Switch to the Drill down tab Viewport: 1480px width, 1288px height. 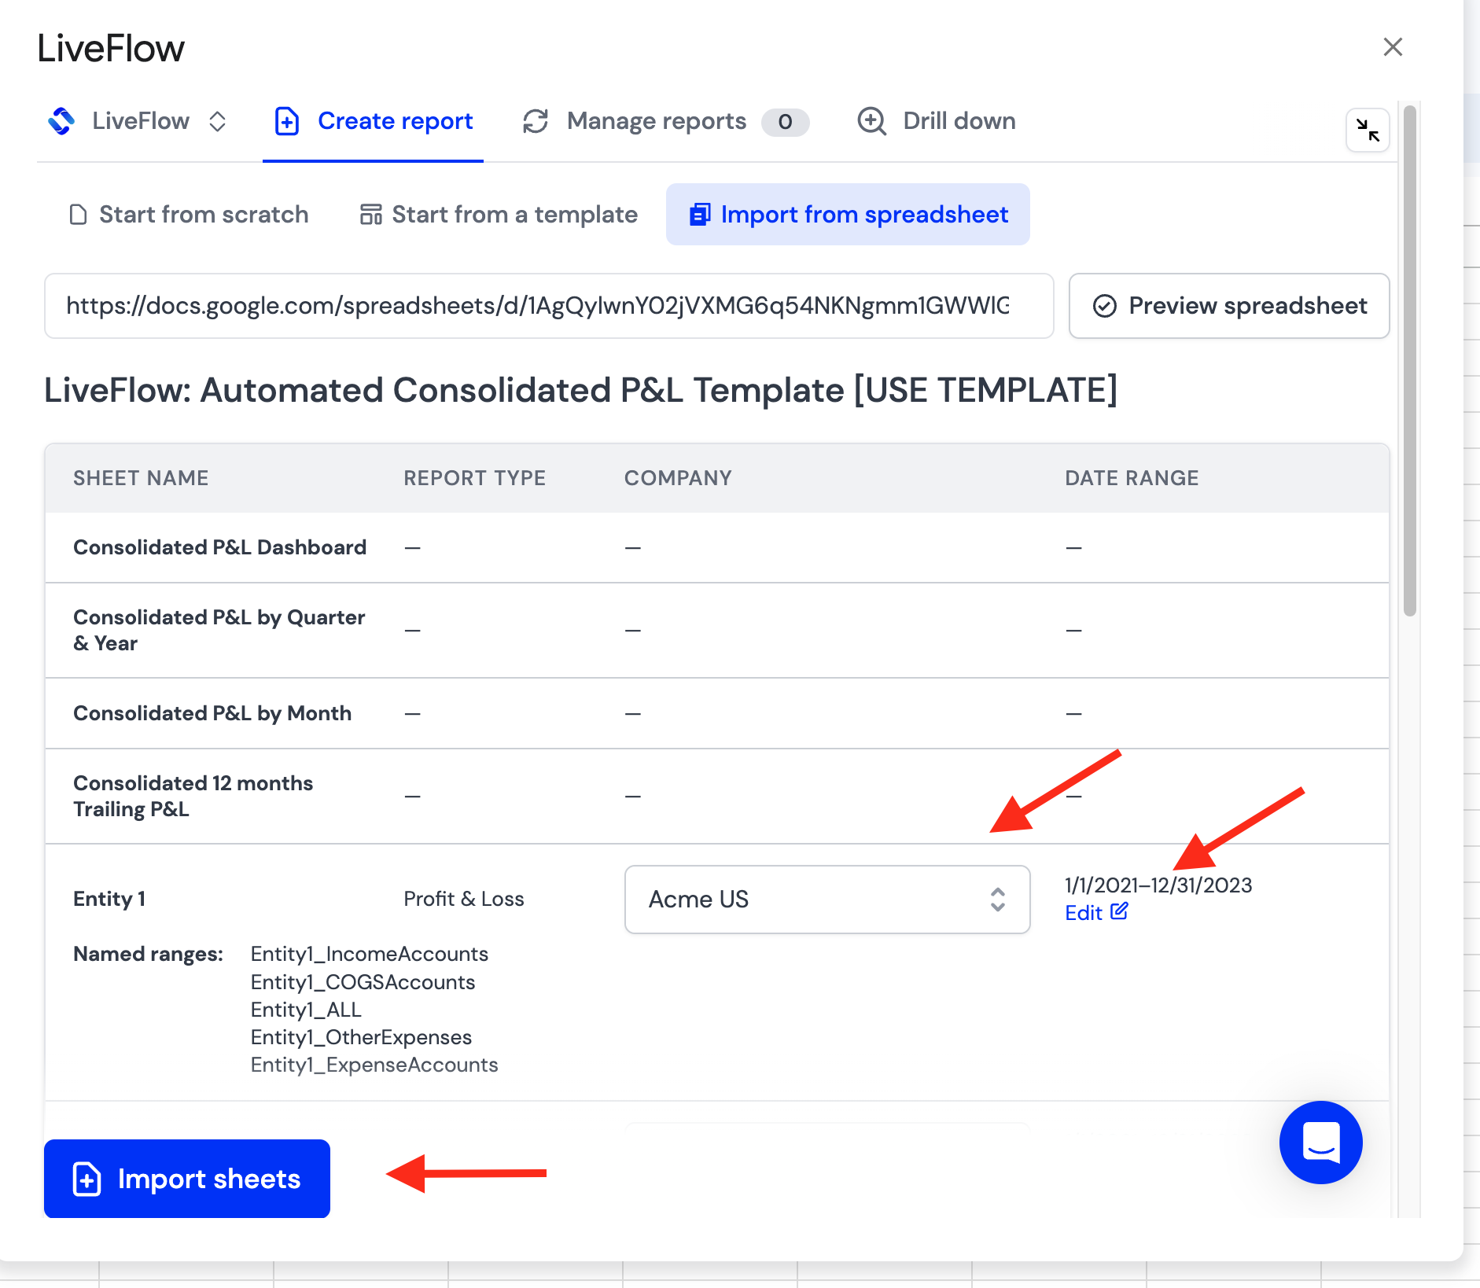tap(936, 121)
